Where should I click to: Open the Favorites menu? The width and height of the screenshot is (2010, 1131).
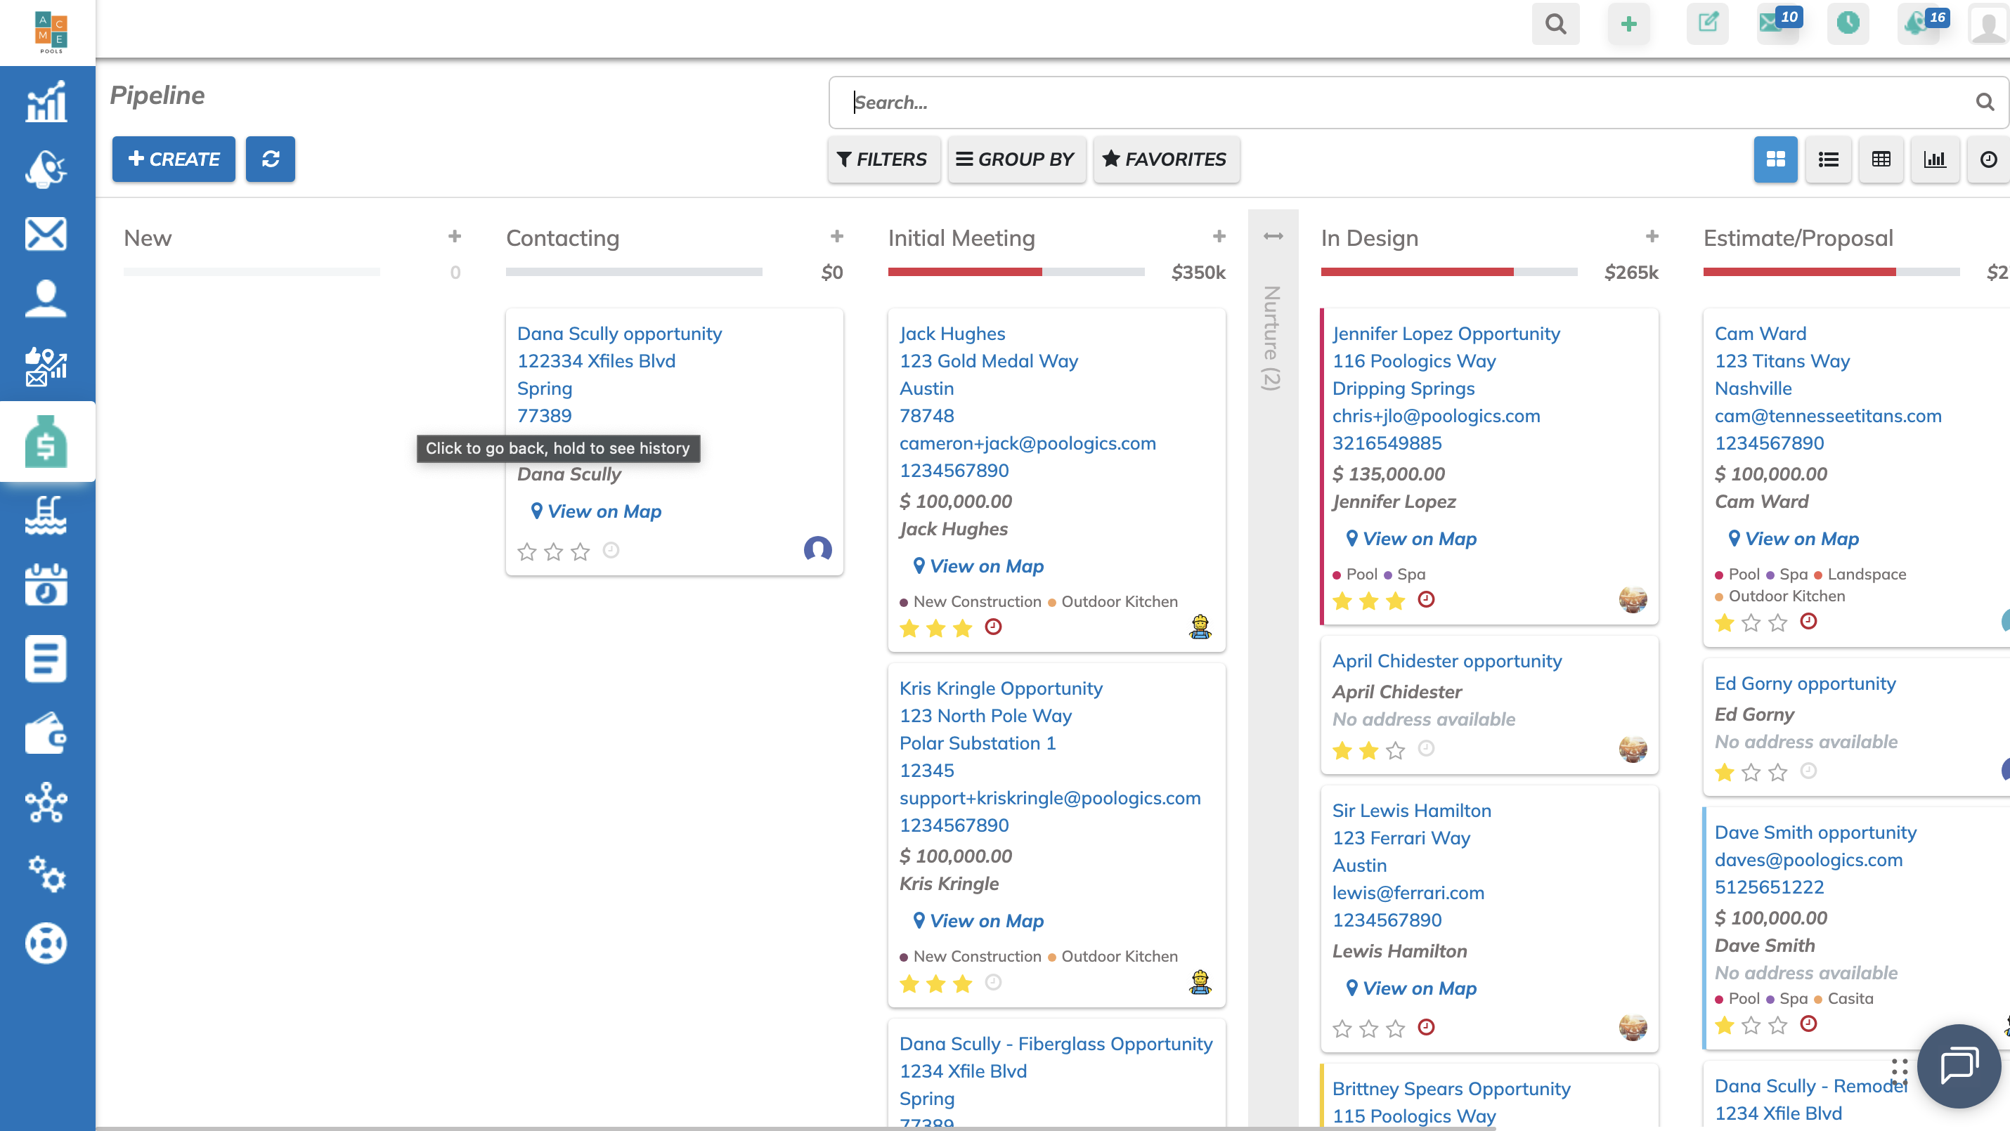click(x=1165, y=159)
